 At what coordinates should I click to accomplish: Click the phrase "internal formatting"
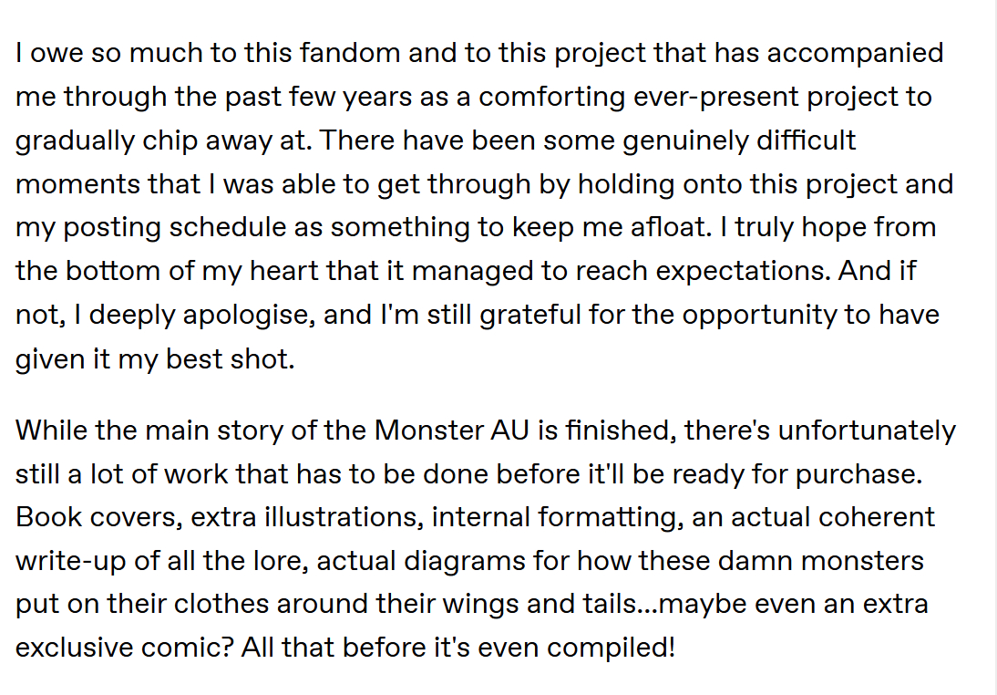554,518
